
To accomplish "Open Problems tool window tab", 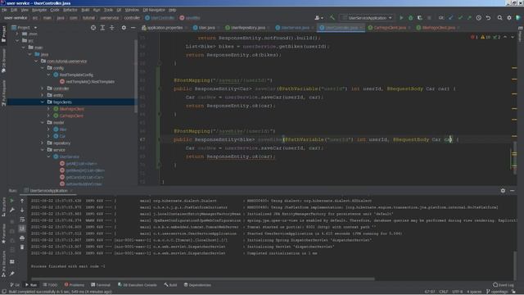I will click(75, 285).
